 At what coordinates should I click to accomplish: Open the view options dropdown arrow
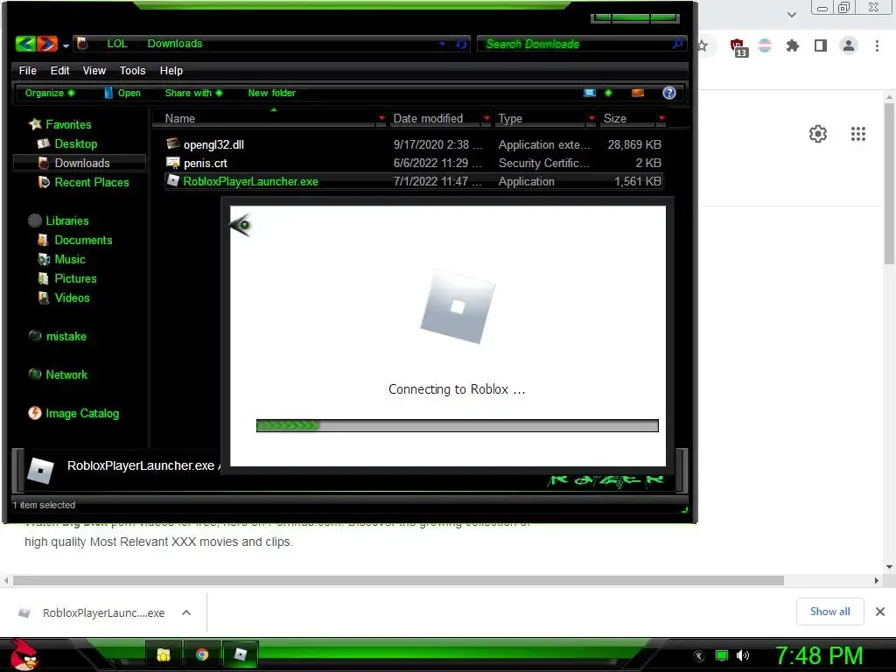click(x=608, y=93)
